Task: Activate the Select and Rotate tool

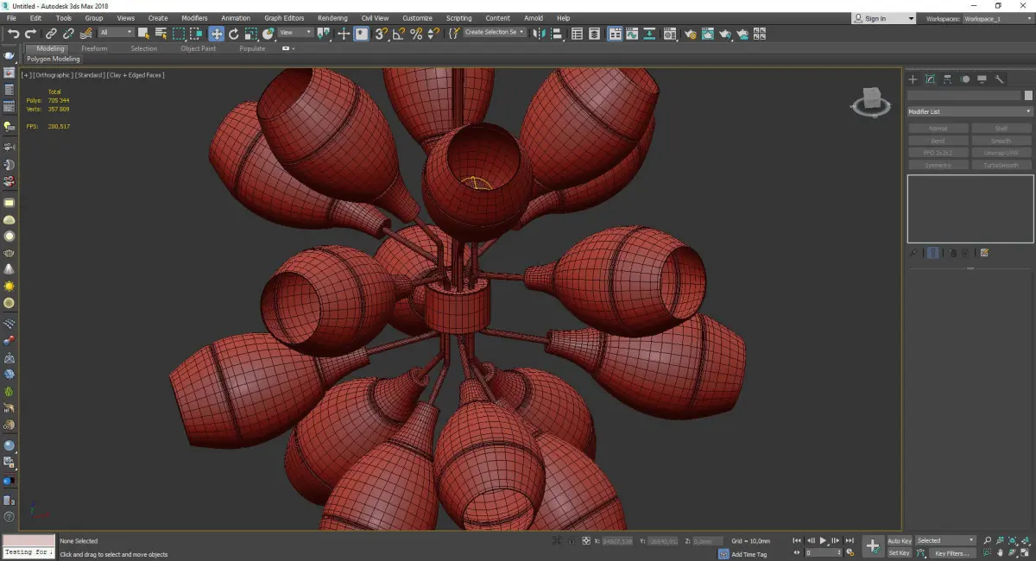Action: pyautogui.click(x=233, y=34)
